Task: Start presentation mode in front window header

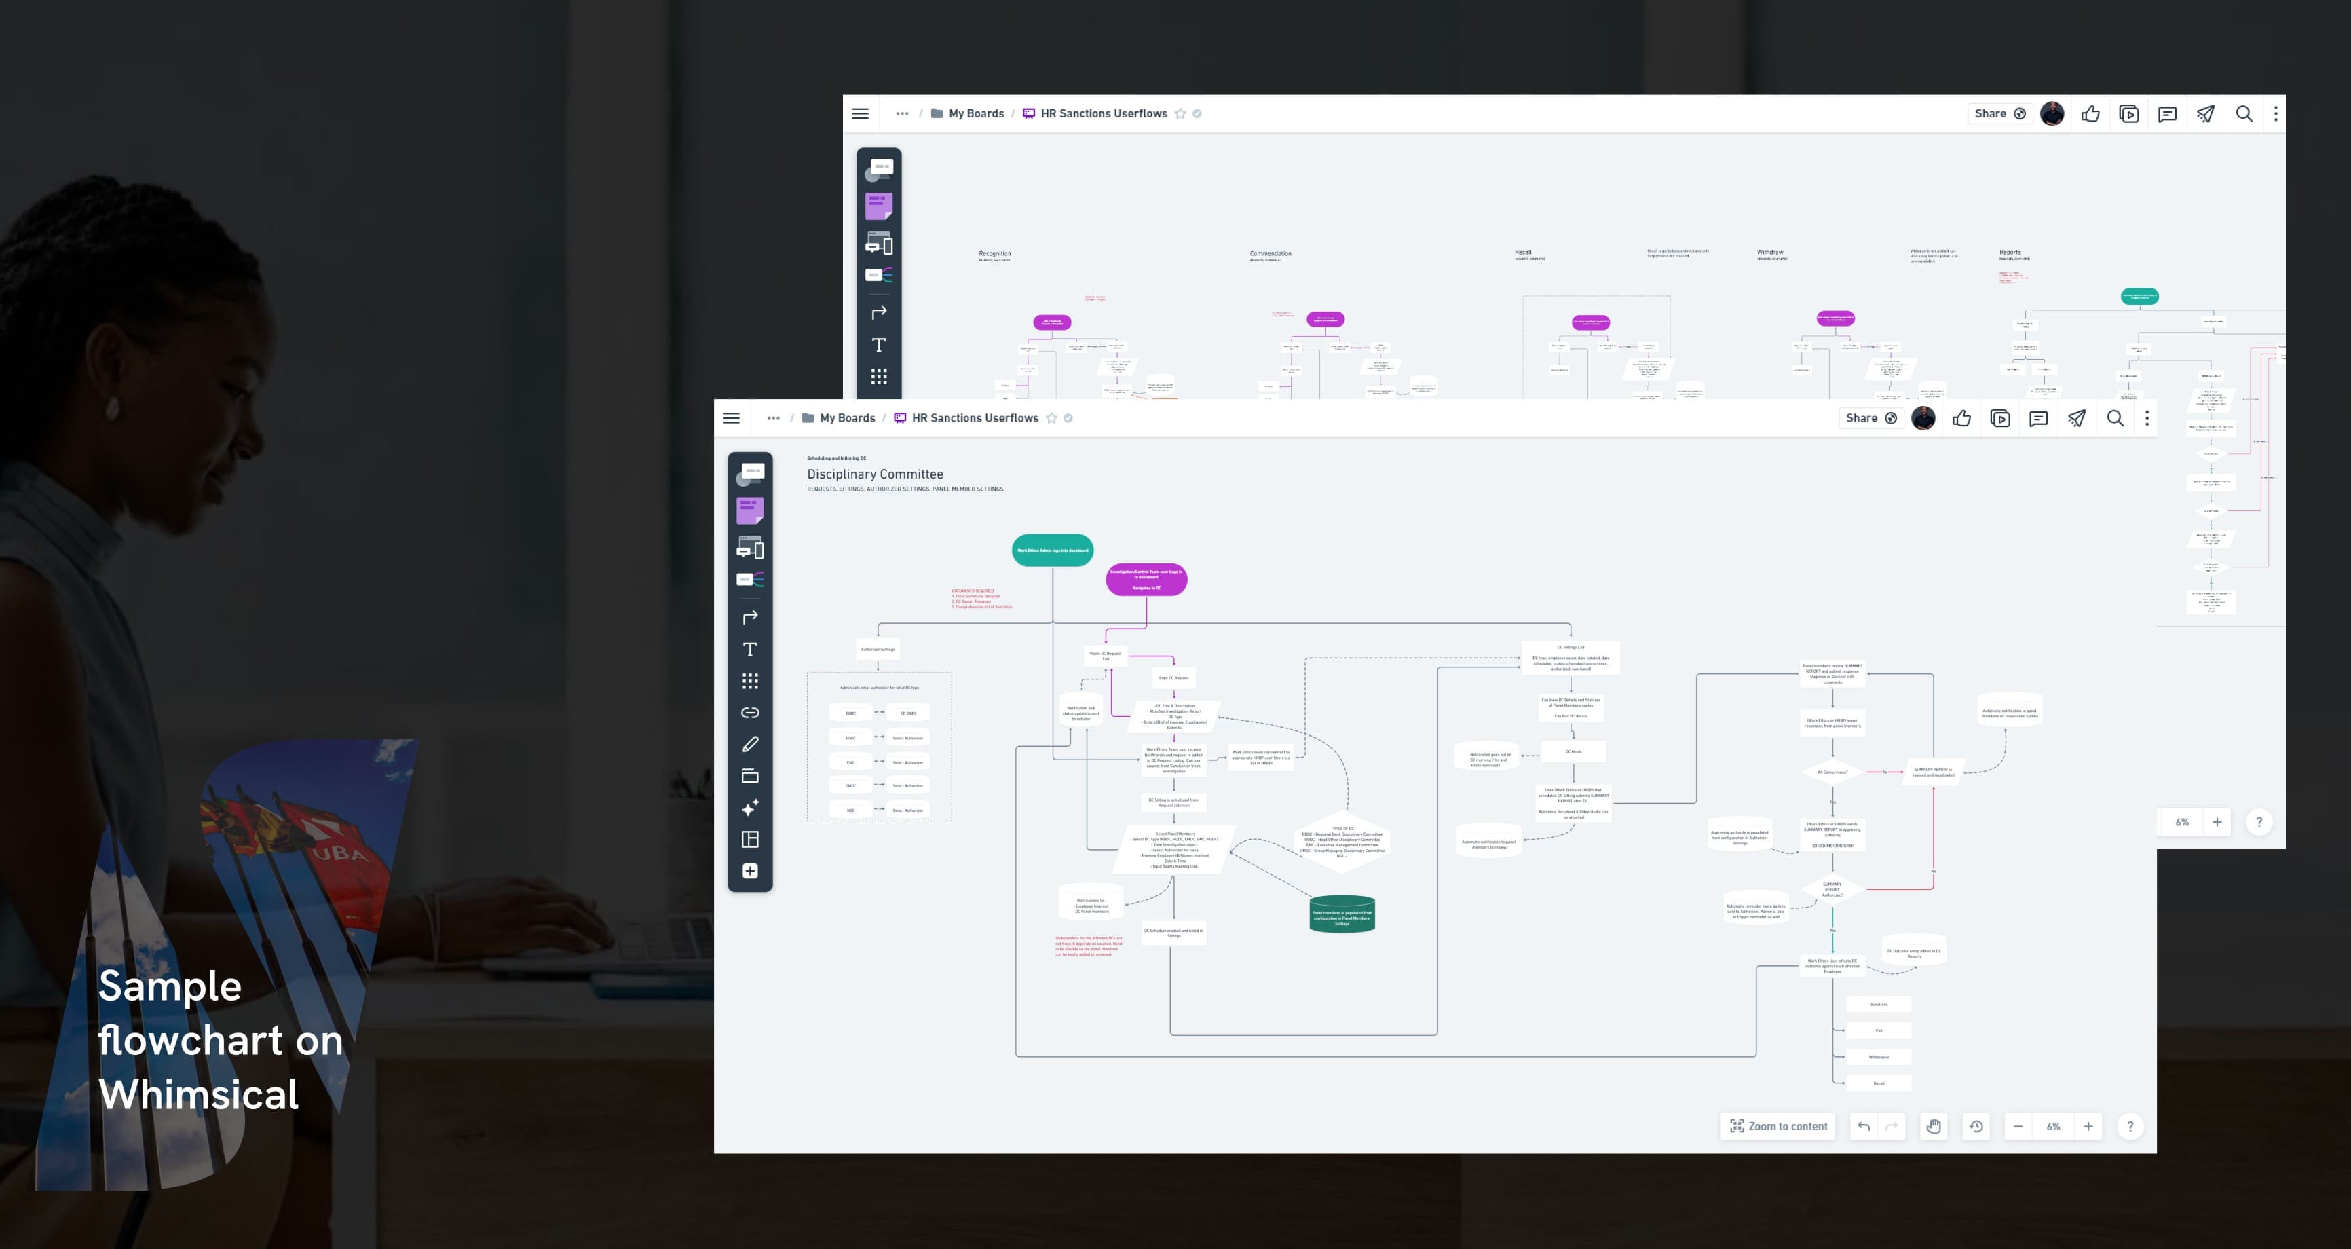Action: 1999,418
